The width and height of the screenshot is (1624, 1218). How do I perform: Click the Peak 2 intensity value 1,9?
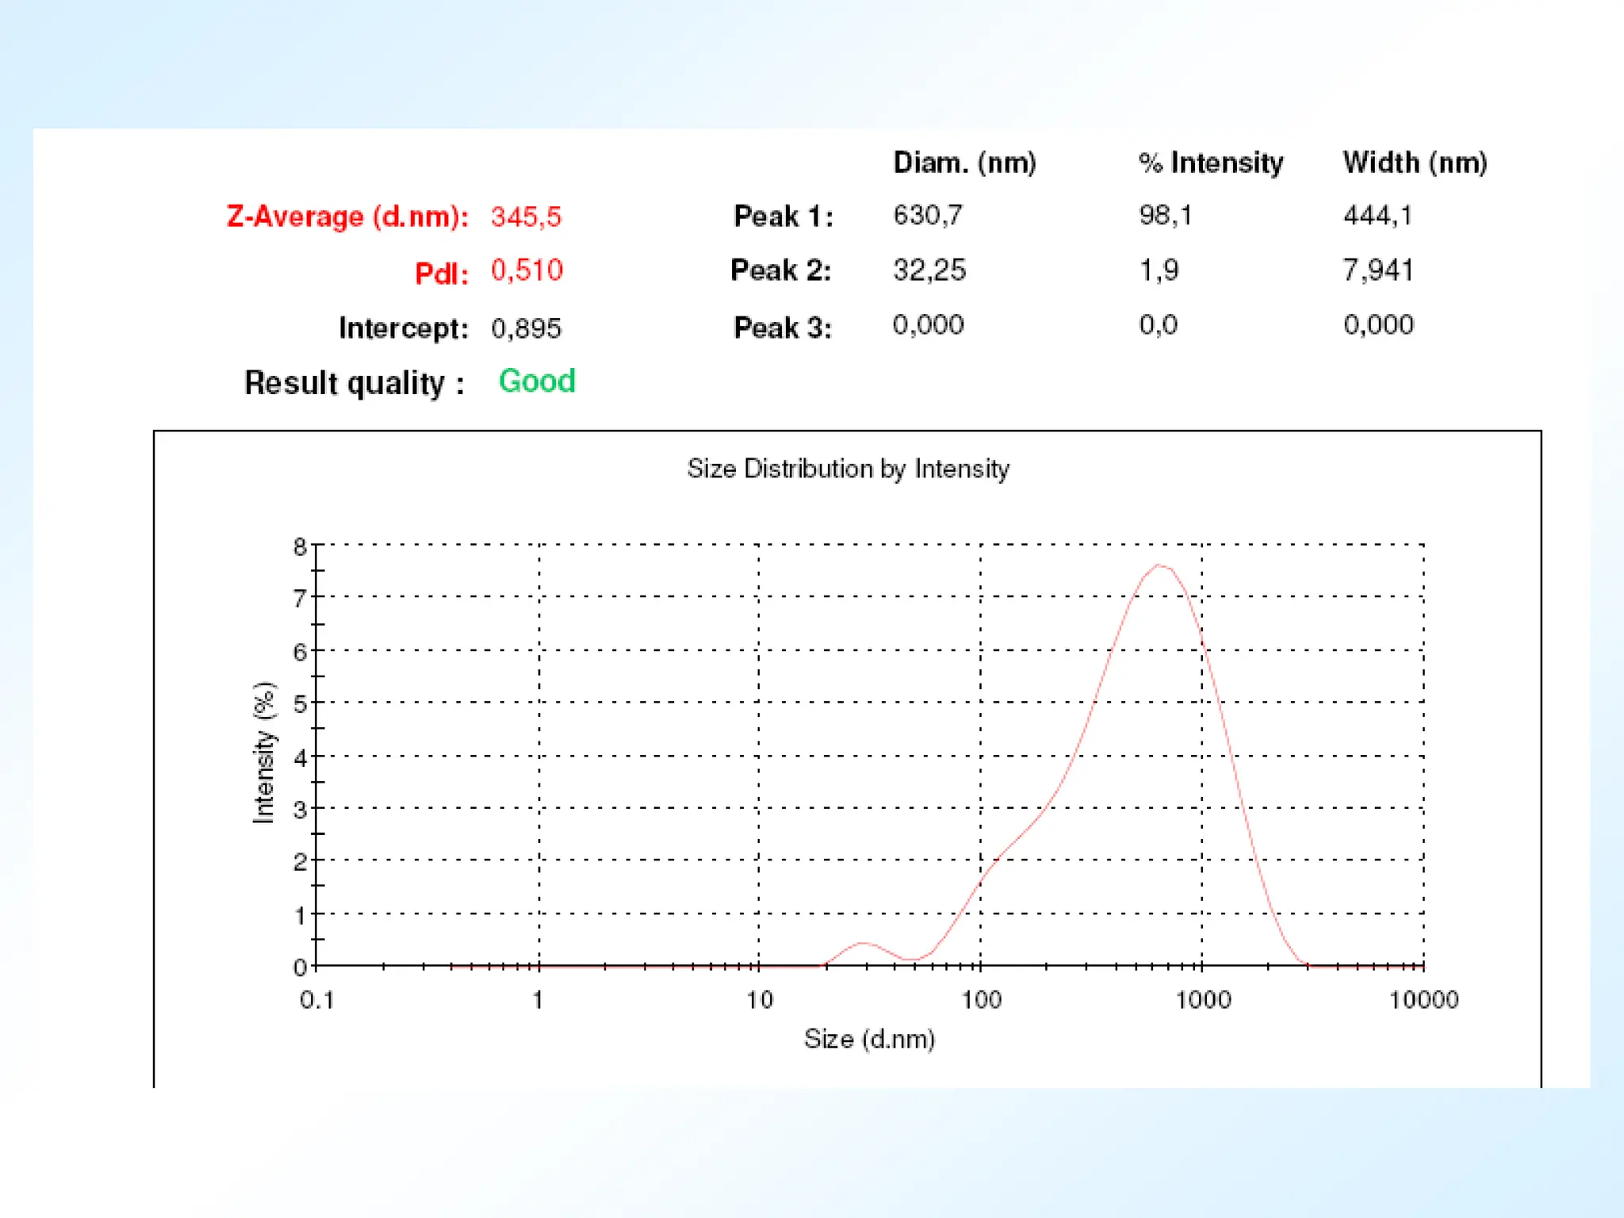[x=1159, y=270]
